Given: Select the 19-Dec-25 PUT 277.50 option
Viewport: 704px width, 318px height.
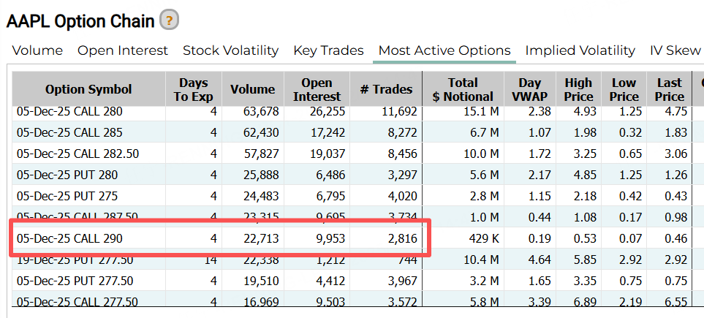Looking at the screenshot, I should point(75,260).
